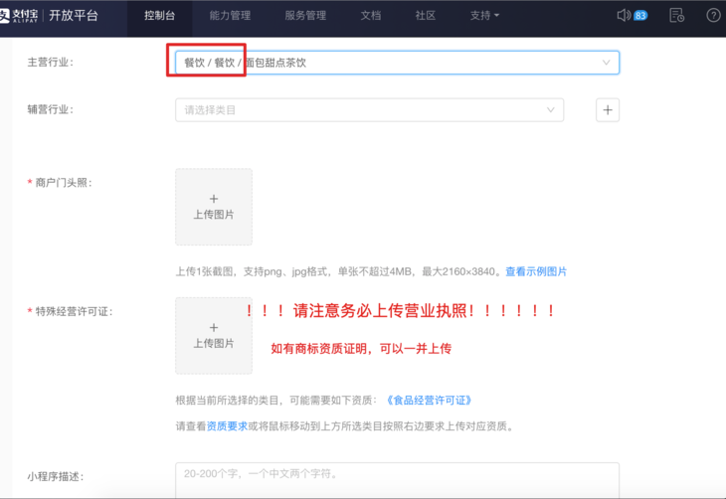Click the upload hint text about png、jpg格式
This screenshot has height=499, width=726.
(339, 271)
